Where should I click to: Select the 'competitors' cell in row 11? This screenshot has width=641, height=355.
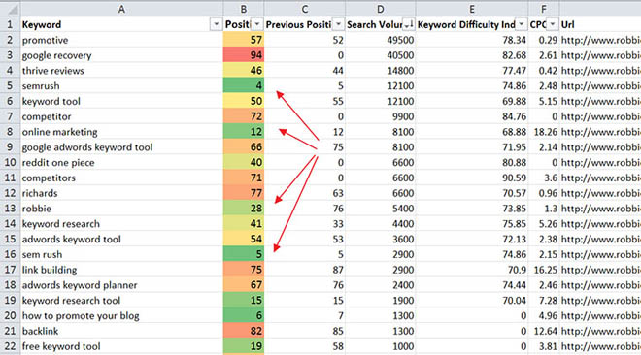[x=121, y=177]
